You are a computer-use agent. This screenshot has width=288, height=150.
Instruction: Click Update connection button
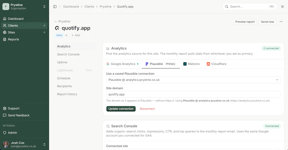coord(121,109)
